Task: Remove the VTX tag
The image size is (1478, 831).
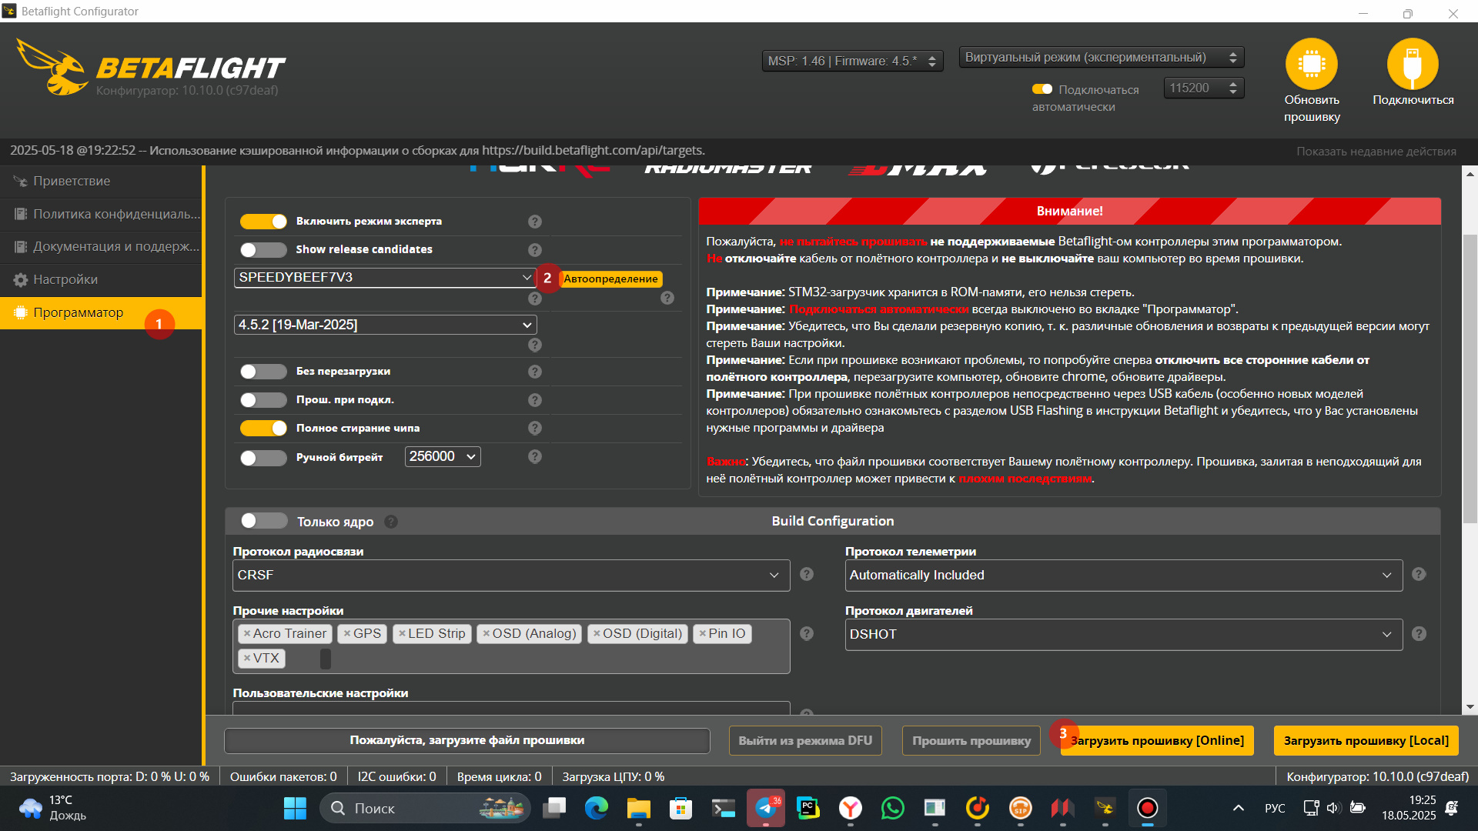Action: tap(247, 658)
